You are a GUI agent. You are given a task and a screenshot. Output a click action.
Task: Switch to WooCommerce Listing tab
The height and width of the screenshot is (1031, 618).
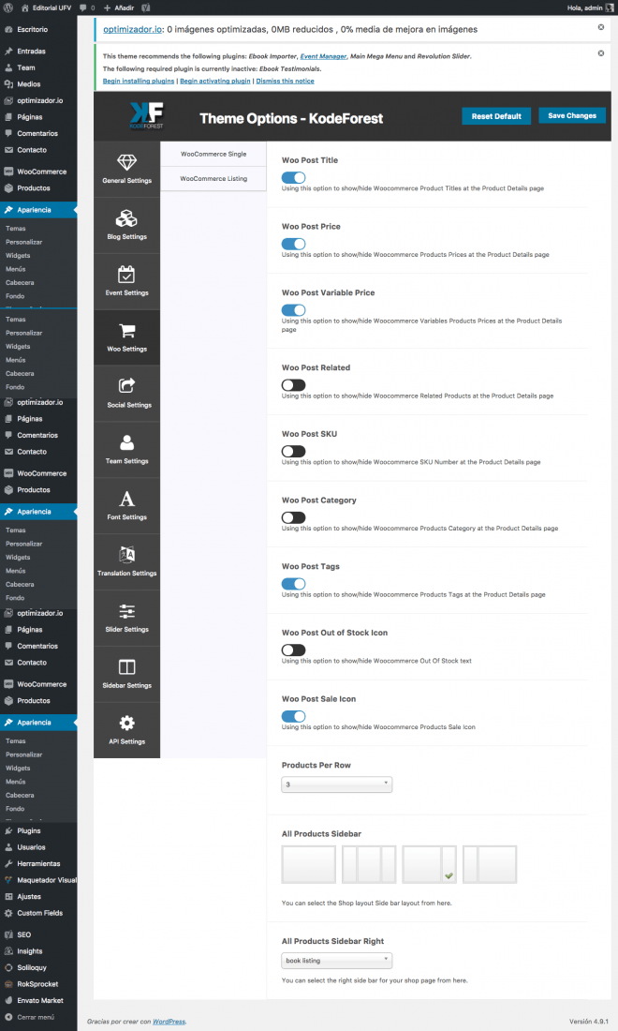[213, 179]
